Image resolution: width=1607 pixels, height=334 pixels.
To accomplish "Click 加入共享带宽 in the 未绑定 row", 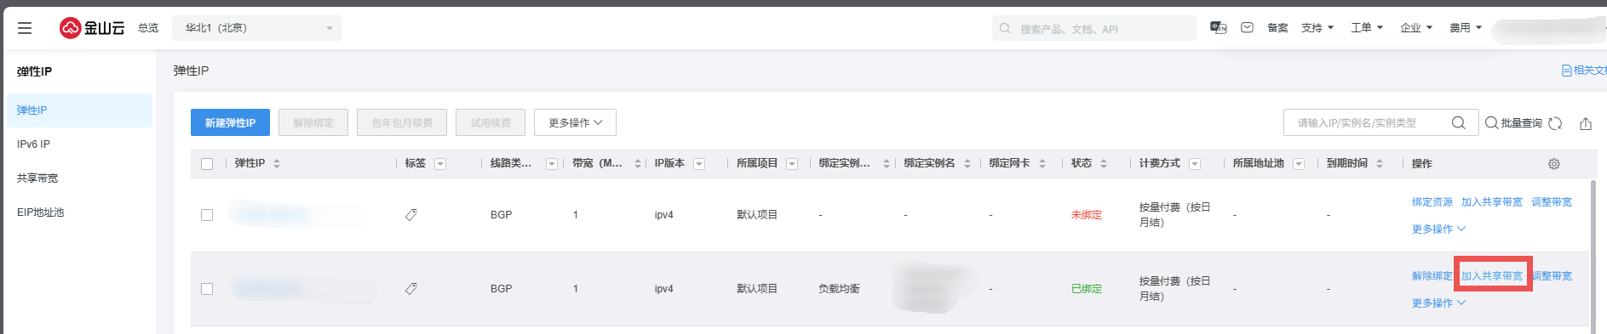I will [1492, 202].
